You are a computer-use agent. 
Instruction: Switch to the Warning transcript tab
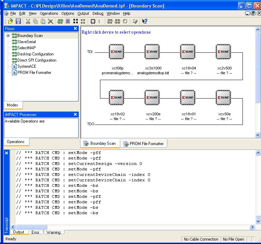click(x=54, y=232)
